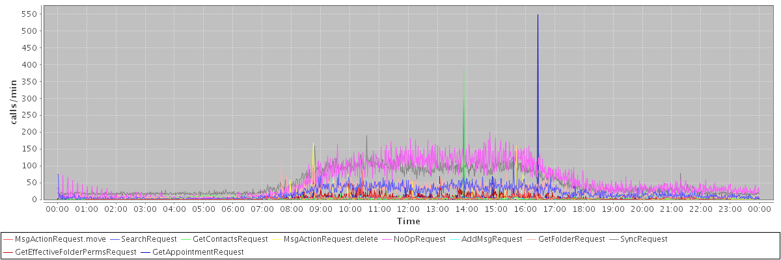
Task: Select the MsgActionRequest.delete legend entry
Action: point(331,239)
